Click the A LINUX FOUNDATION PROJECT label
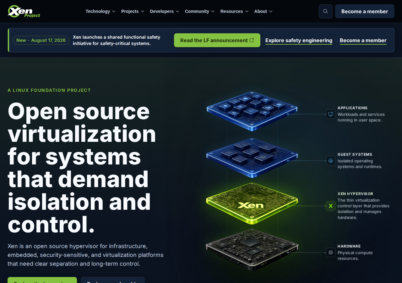402x283 pixels. (49, 90)
